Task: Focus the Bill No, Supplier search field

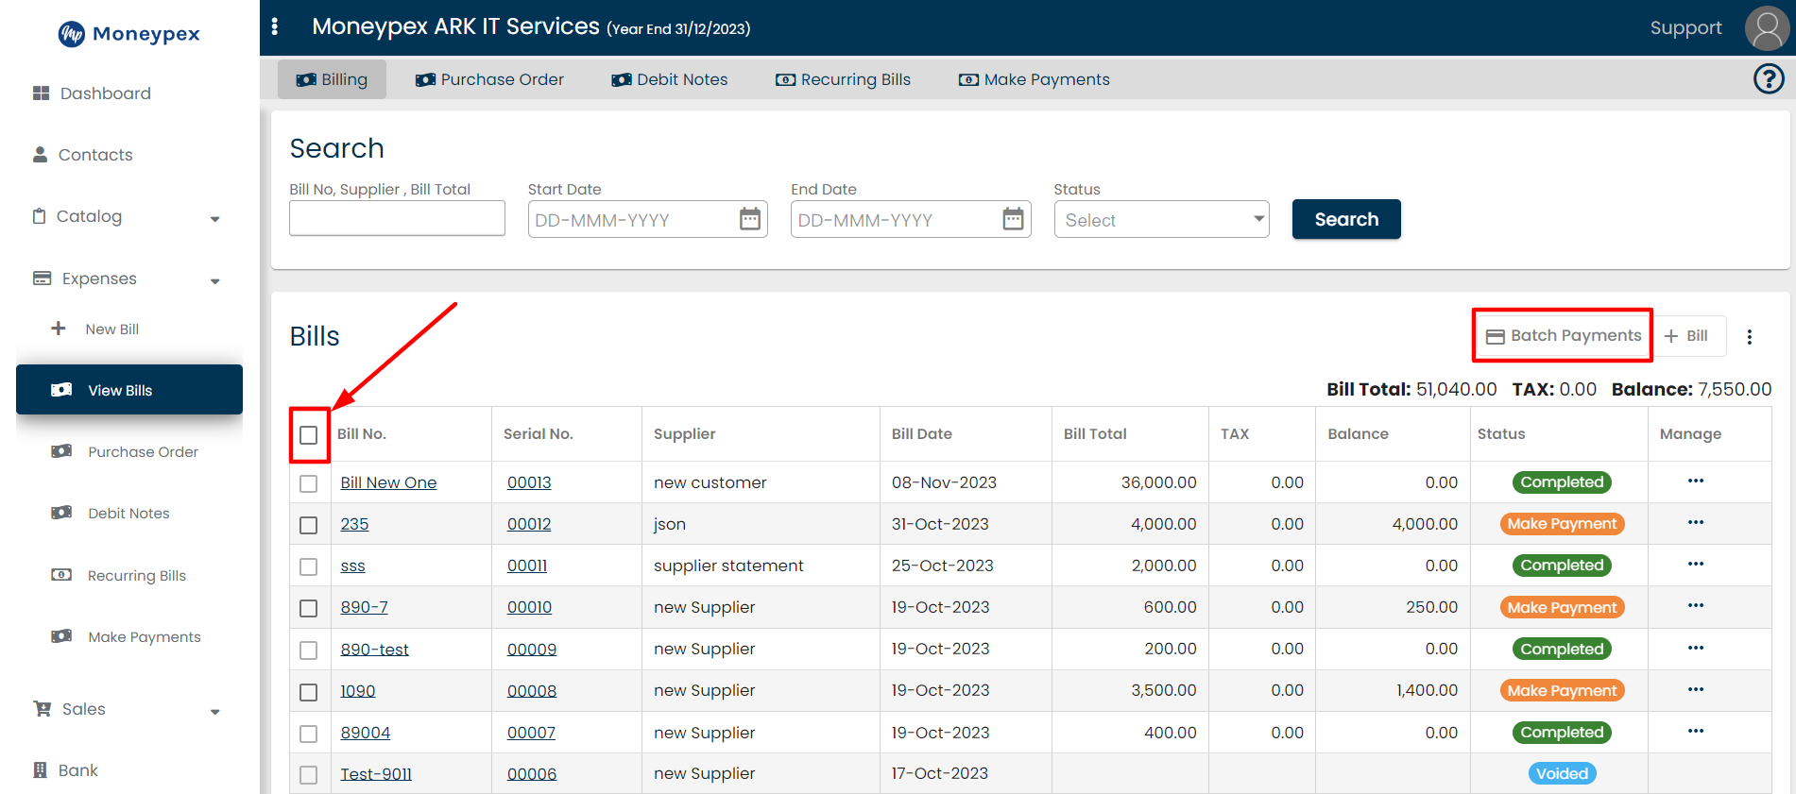Action: tap(397, 218)
